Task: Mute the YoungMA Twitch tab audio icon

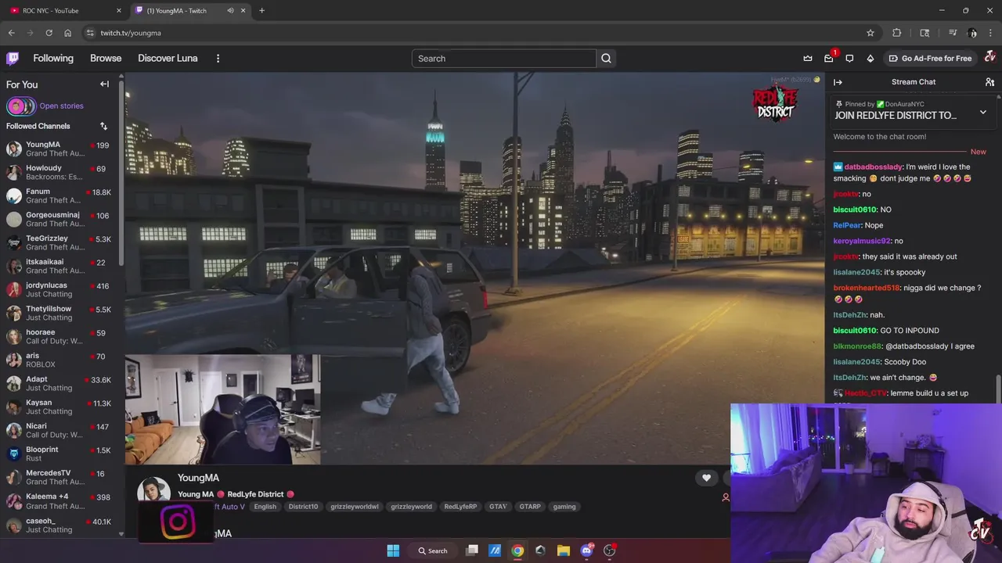Action: coord(230,10)
